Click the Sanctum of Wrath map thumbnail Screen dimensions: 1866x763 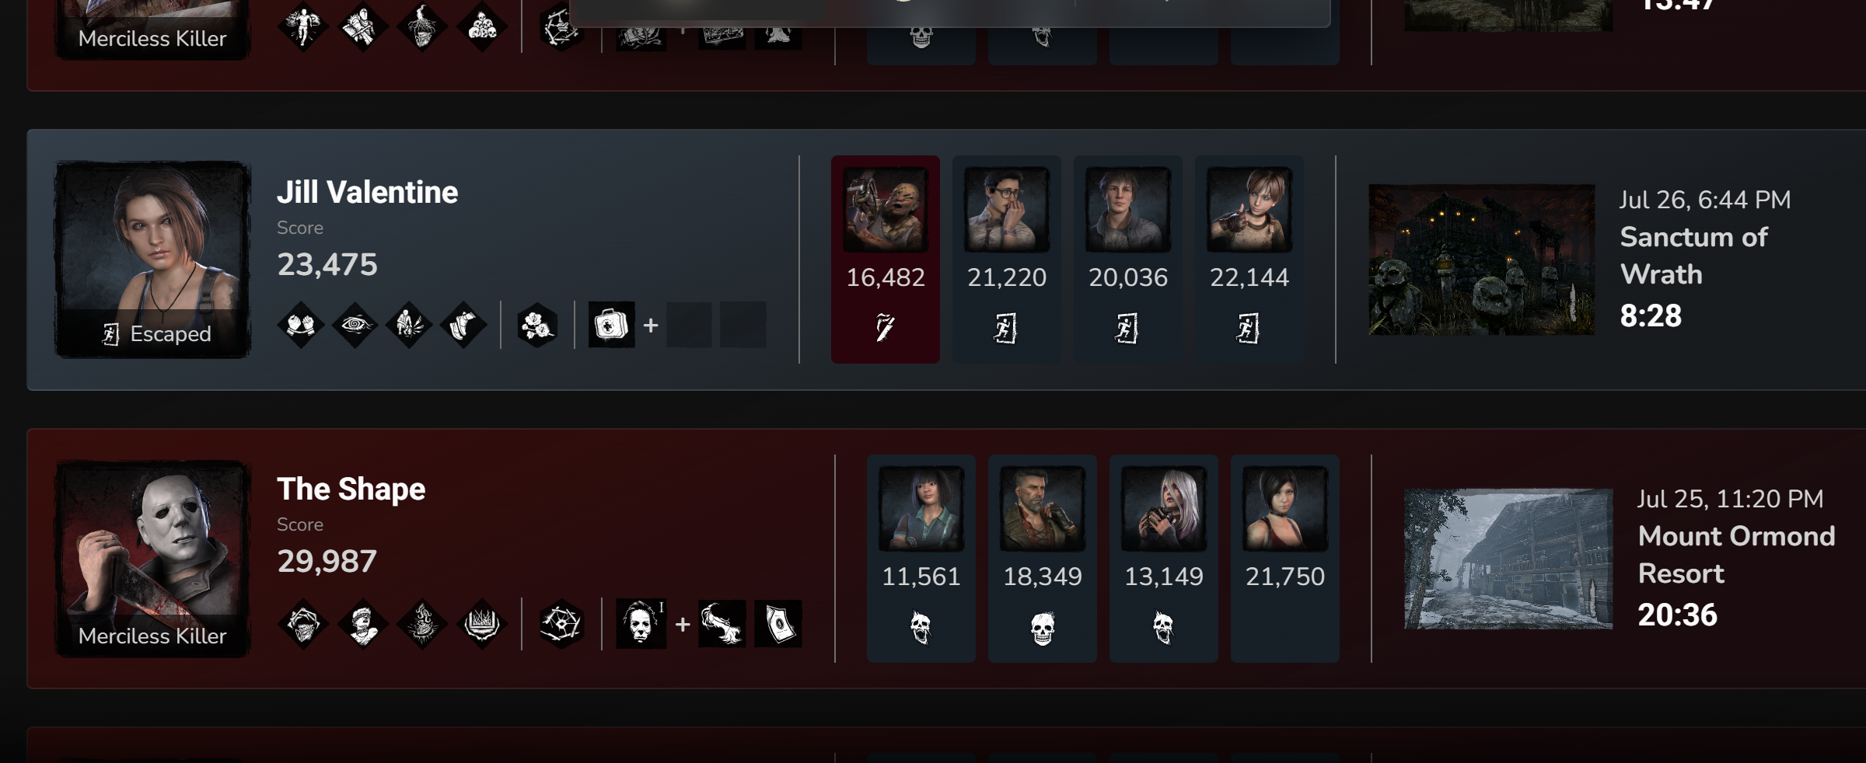pyautogui.click(x=1482, y=260)
